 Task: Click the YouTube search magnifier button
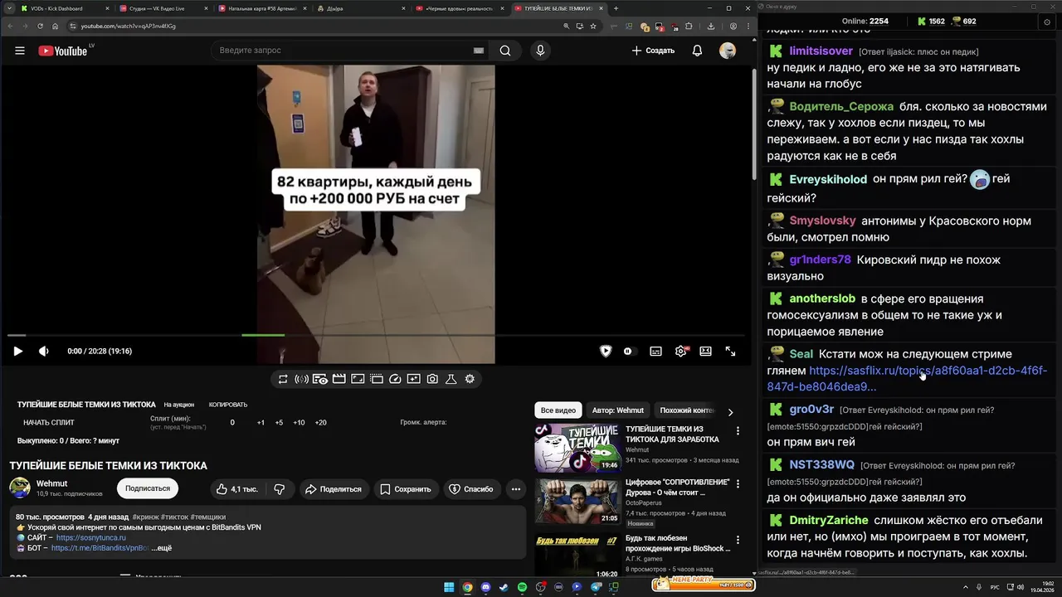[x=505, y=51]
